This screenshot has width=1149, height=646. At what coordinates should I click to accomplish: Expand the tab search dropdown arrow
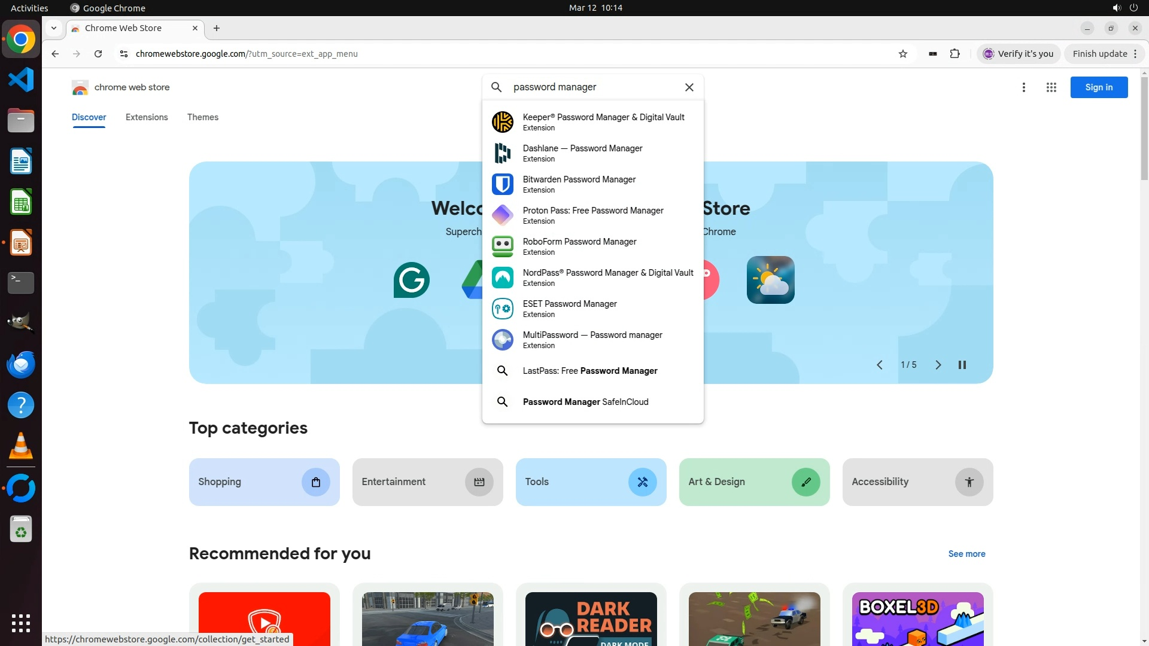point(54,28)
